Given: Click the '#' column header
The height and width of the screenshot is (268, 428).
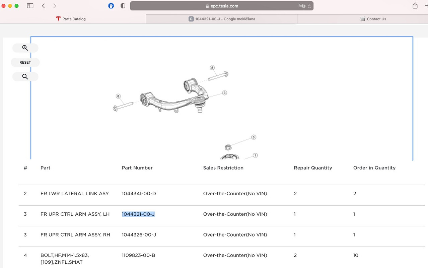Looking at the screenshot, I should tap(25, 168).
